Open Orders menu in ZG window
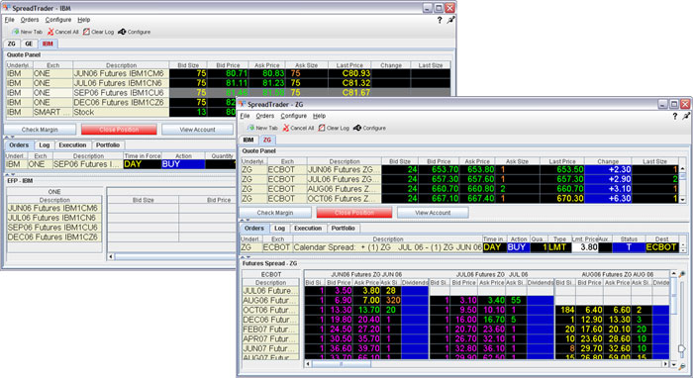The image size is (693, 378). click(x=264, y=116)
